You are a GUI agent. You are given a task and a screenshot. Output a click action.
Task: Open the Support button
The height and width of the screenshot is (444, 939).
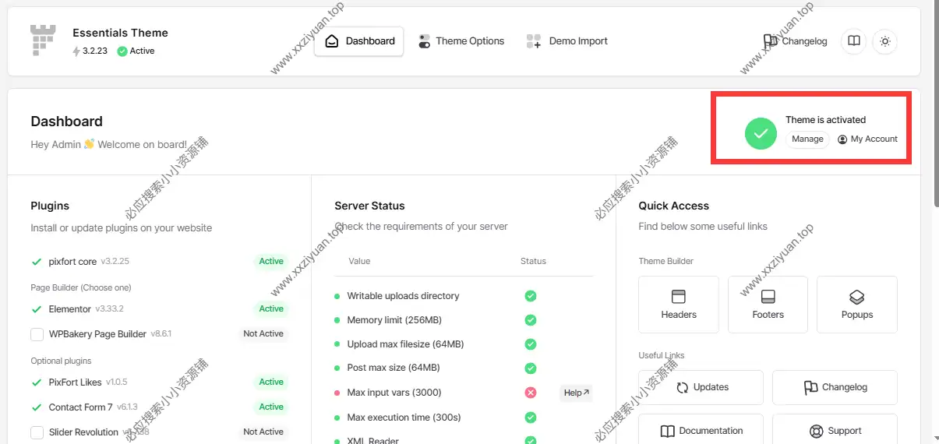[835, 431]
